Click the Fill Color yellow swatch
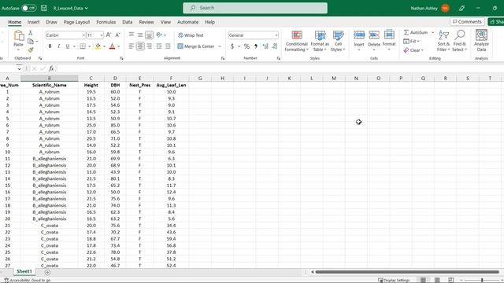 (98, 46)
